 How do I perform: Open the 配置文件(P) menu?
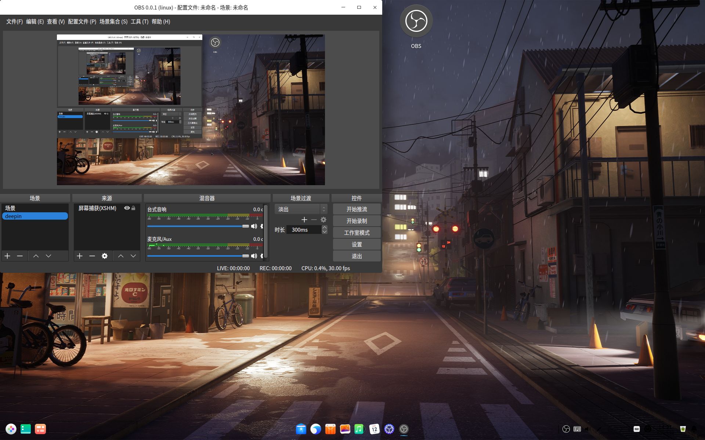[82, 22]
